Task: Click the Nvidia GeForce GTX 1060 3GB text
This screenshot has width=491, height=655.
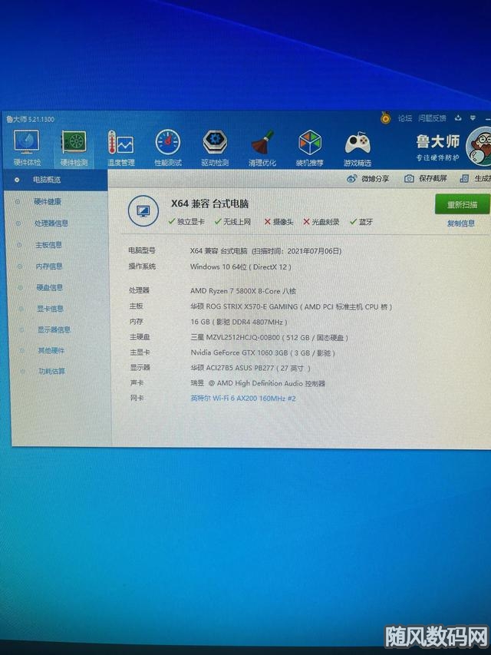Action: coord(263,353)
